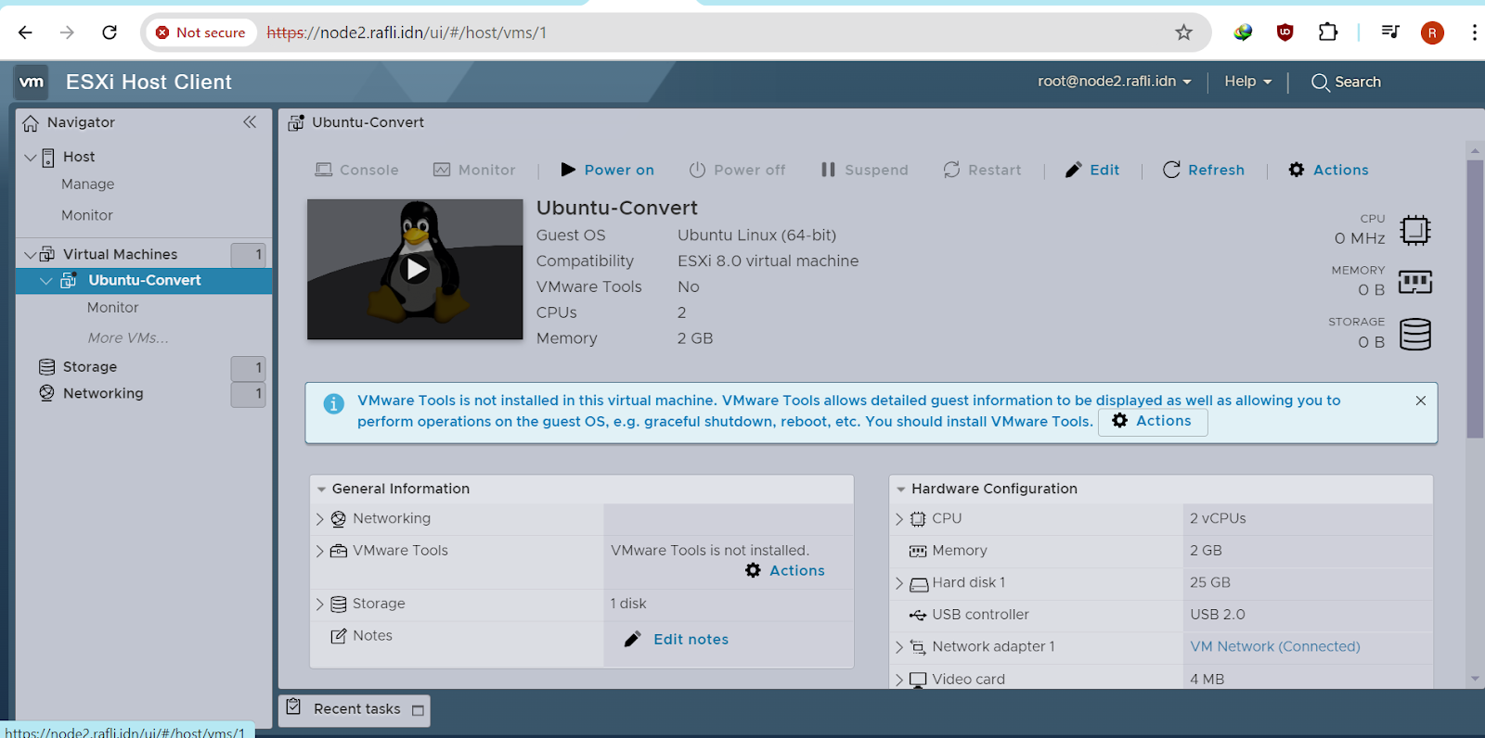Click the Power off toolbar button
Image resolution: width=1485 pixels, height=738 pixels.
(737, 170)
